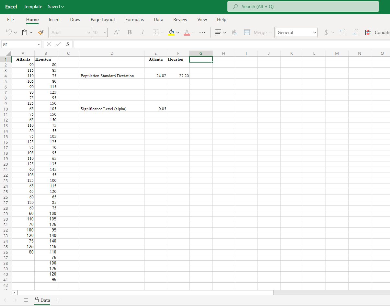The height and width of the screenshot is (306, 390).
Task: Select column K header
Action: click(x=292, y=53)
